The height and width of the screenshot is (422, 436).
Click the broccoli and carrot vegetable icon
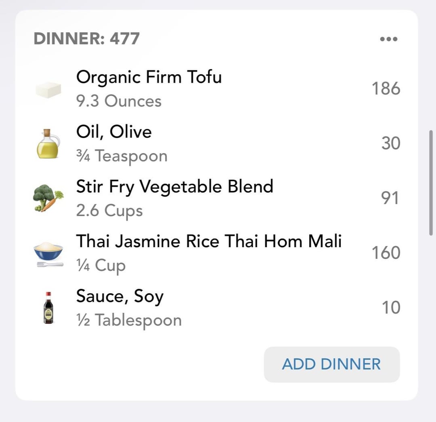(x=48, y=198)
